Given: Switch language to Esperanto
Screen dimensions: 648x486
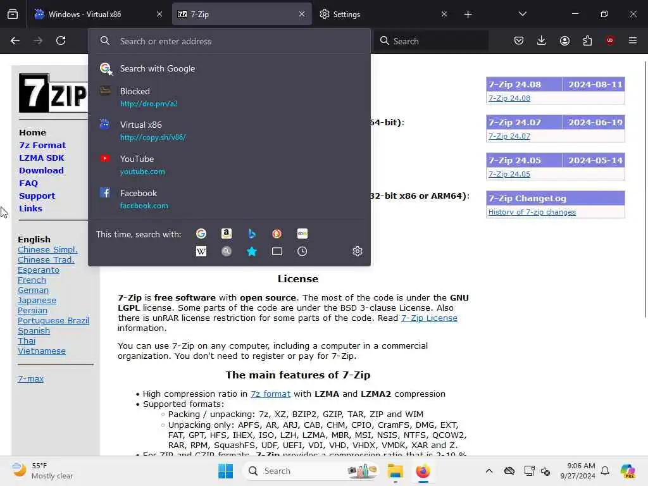Looking at the screenshot, I should pos(39,270).
